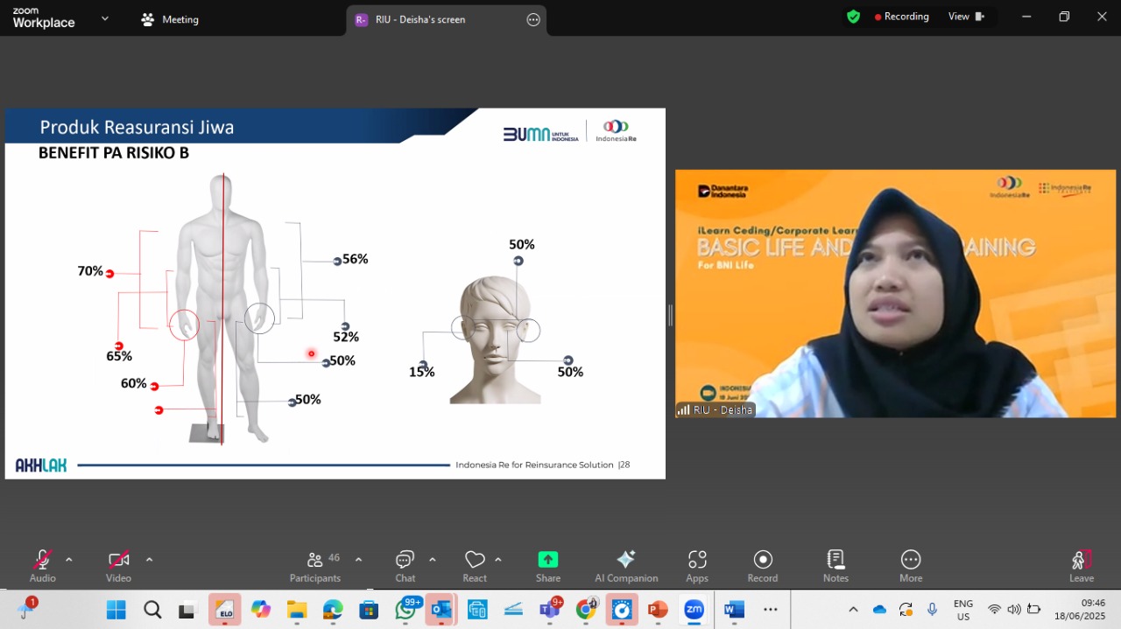This screenshot has height=629, width=1121.
Task: Open the More options menu
Action: [x=911, y=560]
